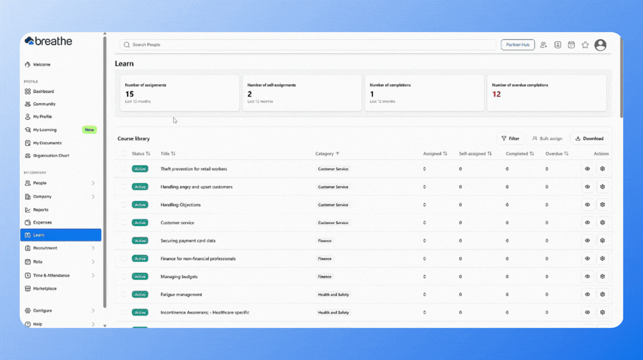
Task: Open Organisation Chart in sidebar
Action: pyautogui.click(x=60, y=156)
